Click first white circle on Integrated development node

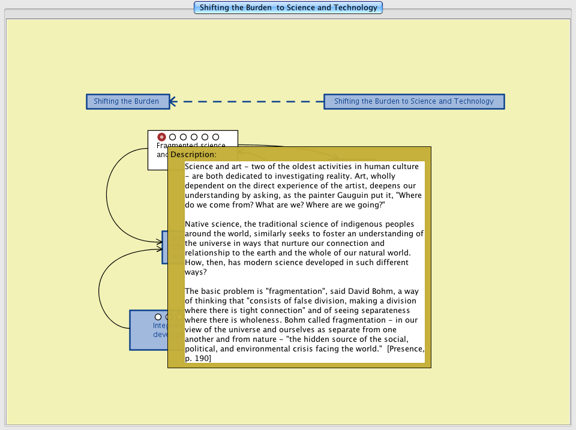click(x=158, y=317)
